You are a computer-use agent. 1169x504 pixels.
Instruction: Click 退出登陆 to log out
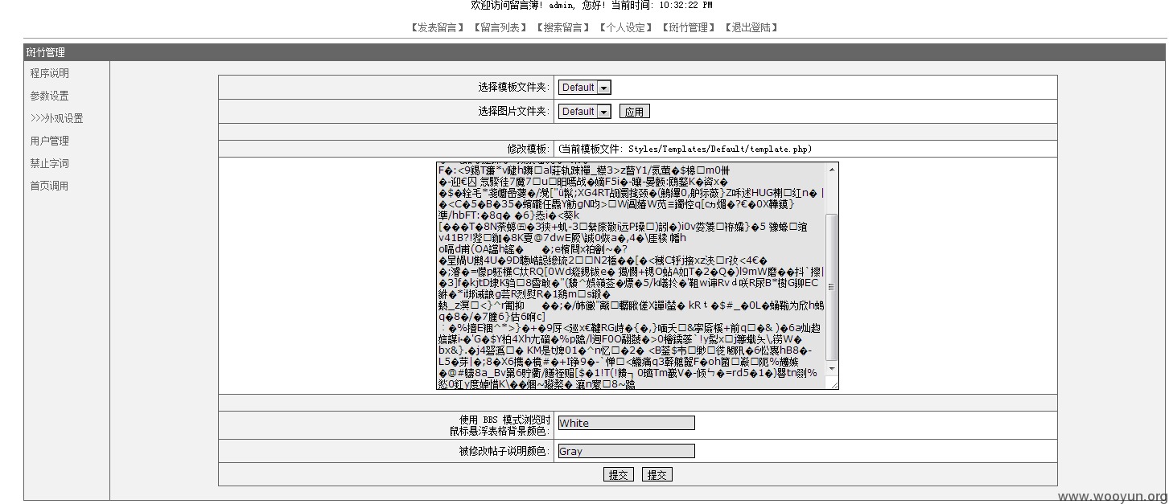coord(751,27)
